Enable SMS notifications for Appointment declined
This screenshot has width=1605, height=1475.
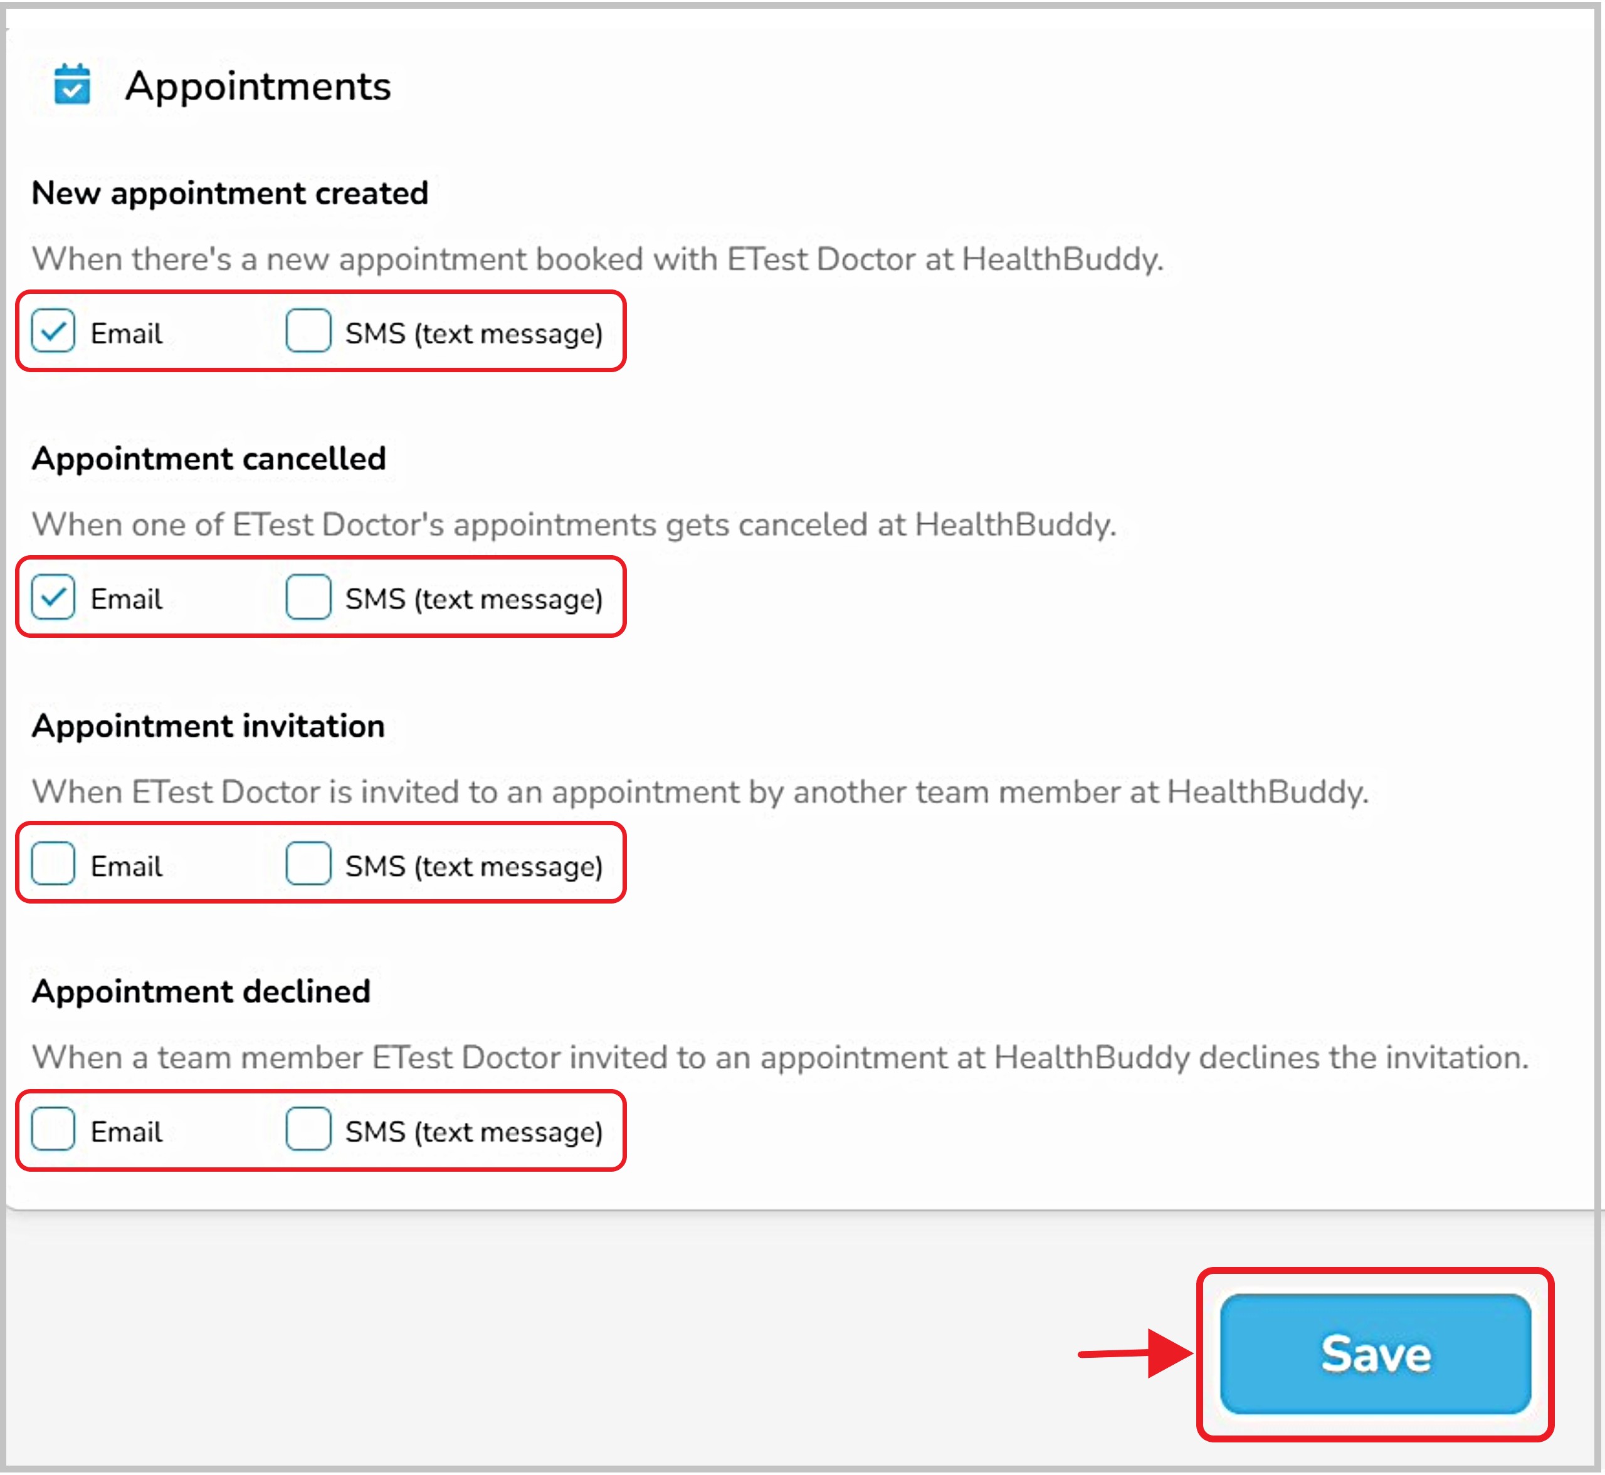[308, 1129]
